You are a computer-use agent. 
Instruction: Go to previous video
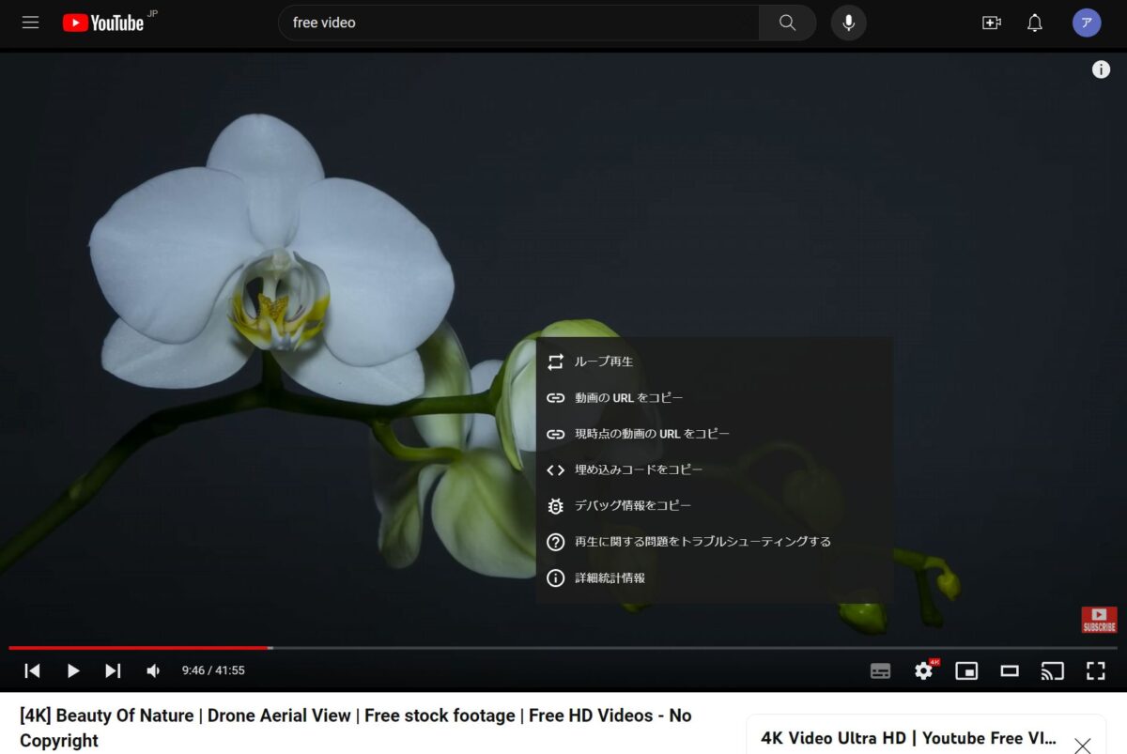pos(32,670)
